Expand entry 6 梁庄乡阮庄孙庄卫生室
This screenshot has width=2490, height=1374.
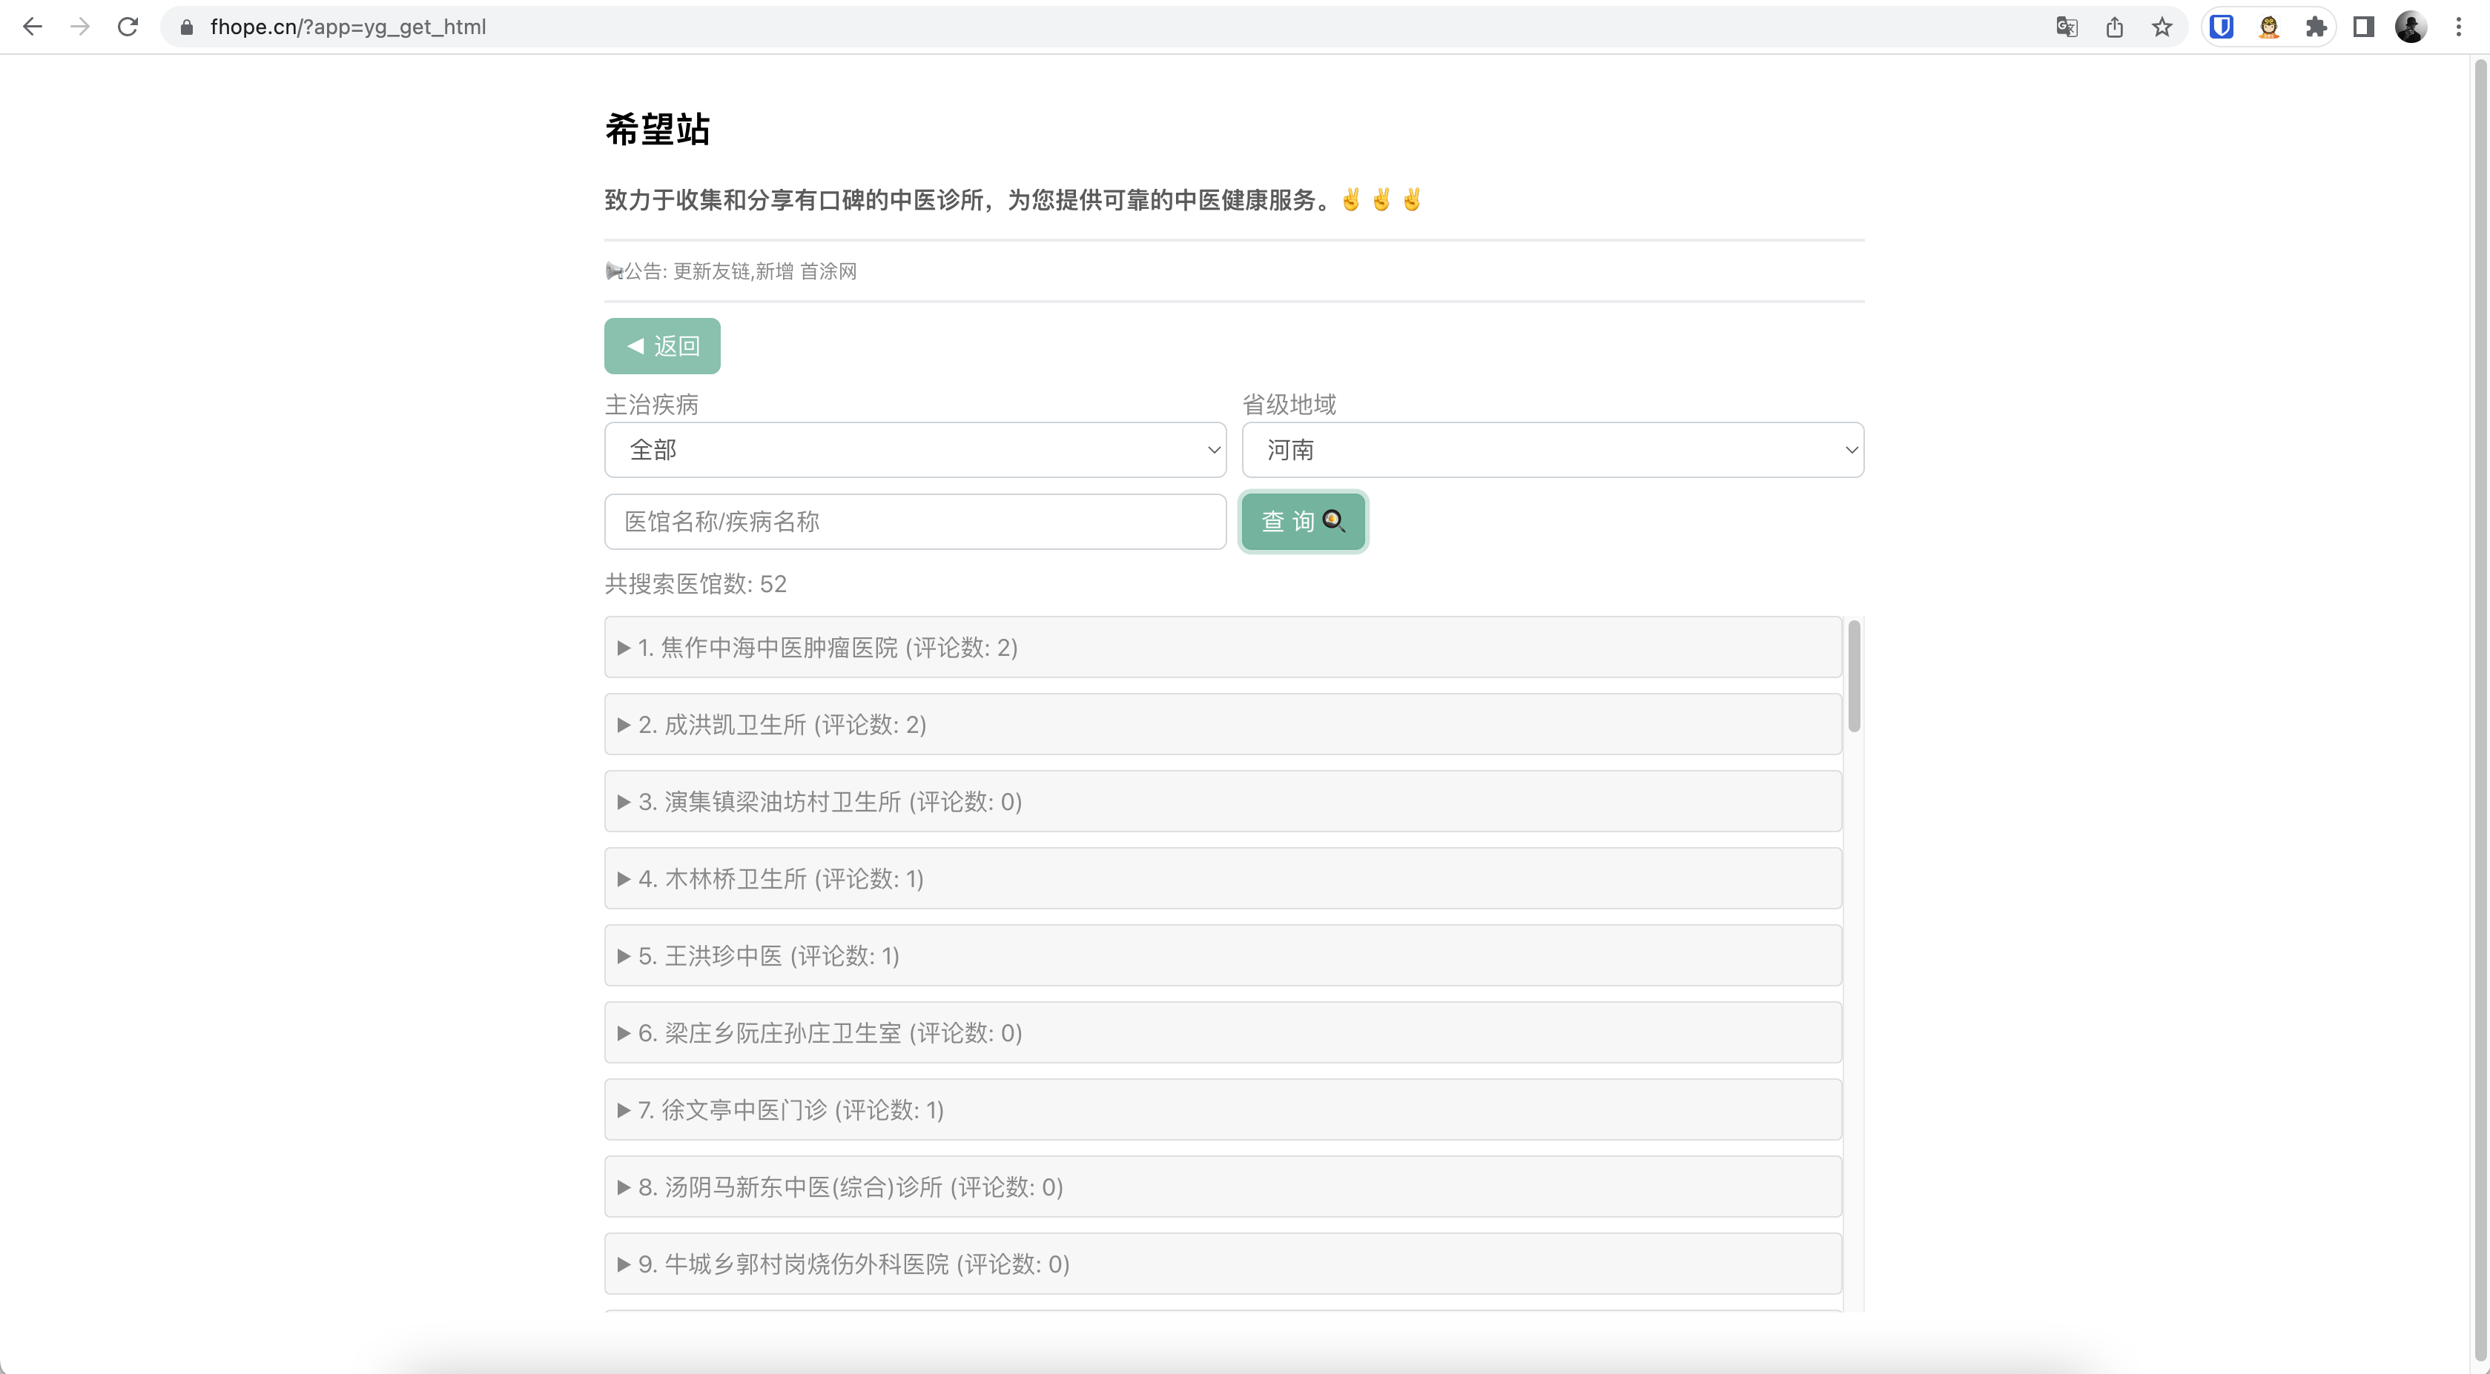pos(1223,1033)
